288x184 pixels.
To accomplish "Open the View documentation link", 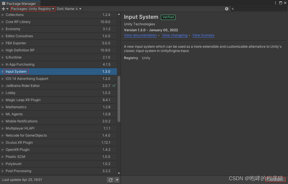I will click(x=140, y=35).
